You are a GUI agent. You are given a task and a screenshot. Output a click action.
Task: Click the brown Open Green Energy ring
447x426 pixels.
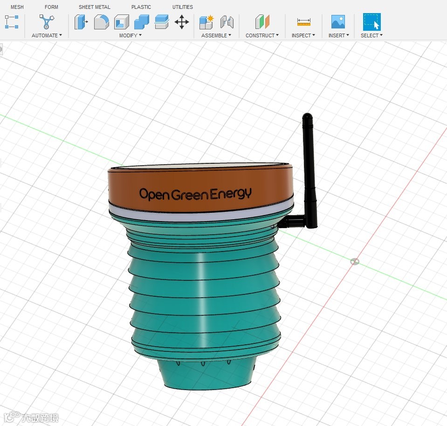[200, 190]
